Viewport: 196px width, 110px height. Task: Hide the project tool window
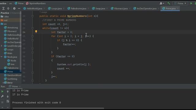(19, 9)
